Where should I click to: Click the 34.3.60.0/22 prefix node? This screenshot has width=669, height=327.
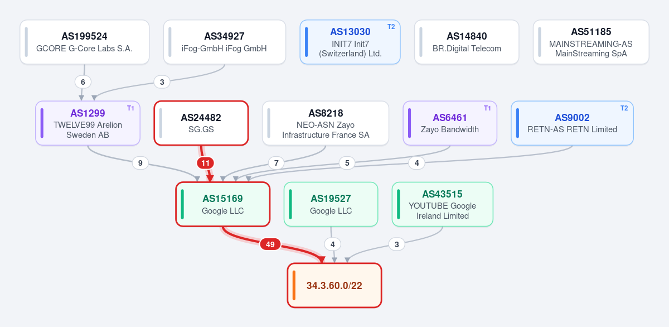pos(334,285)
